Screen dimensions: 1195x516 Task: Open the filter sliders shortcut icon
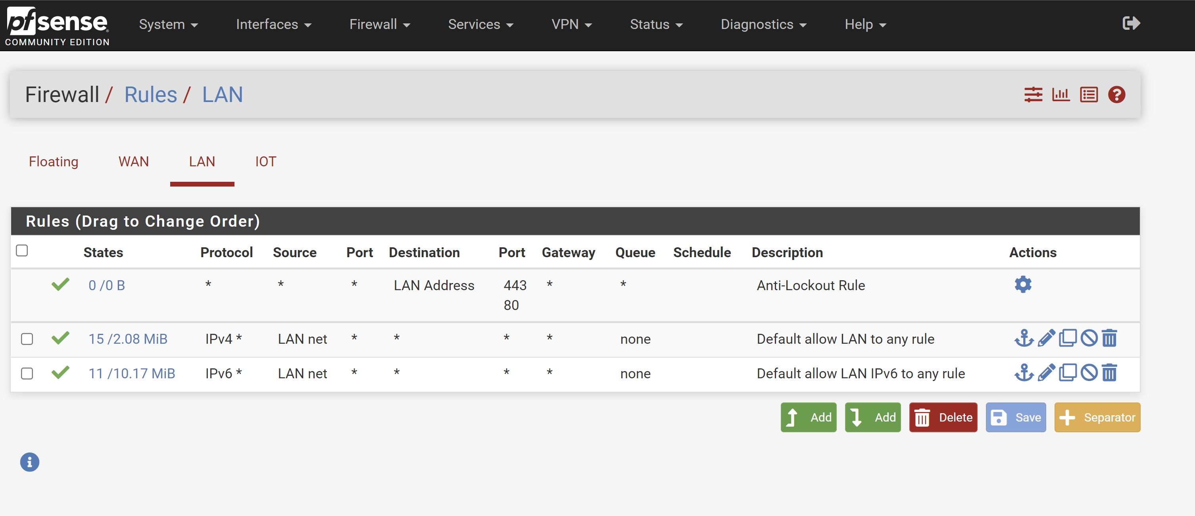1033,94
